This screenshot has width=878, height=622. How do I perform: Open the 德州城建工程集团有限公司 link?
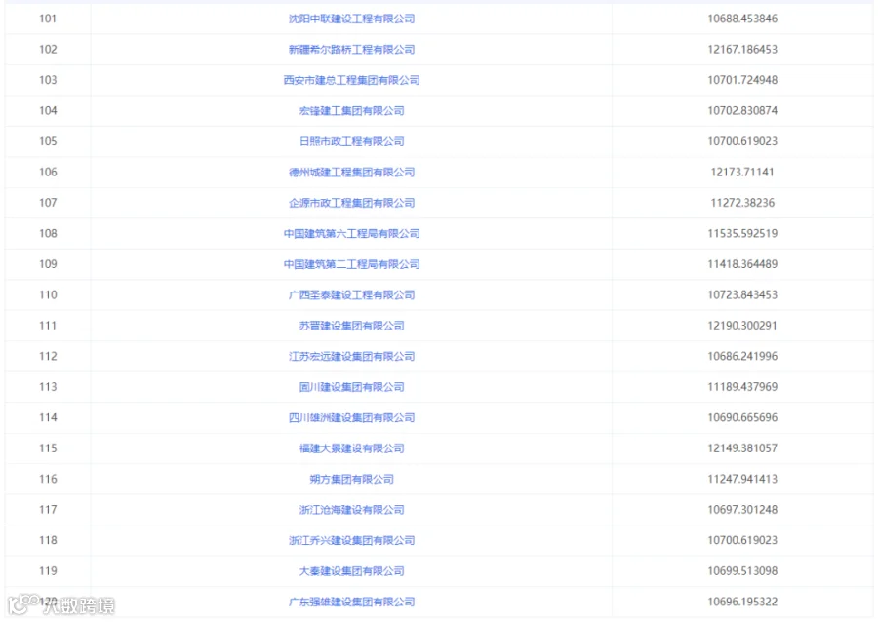[351, 173]
